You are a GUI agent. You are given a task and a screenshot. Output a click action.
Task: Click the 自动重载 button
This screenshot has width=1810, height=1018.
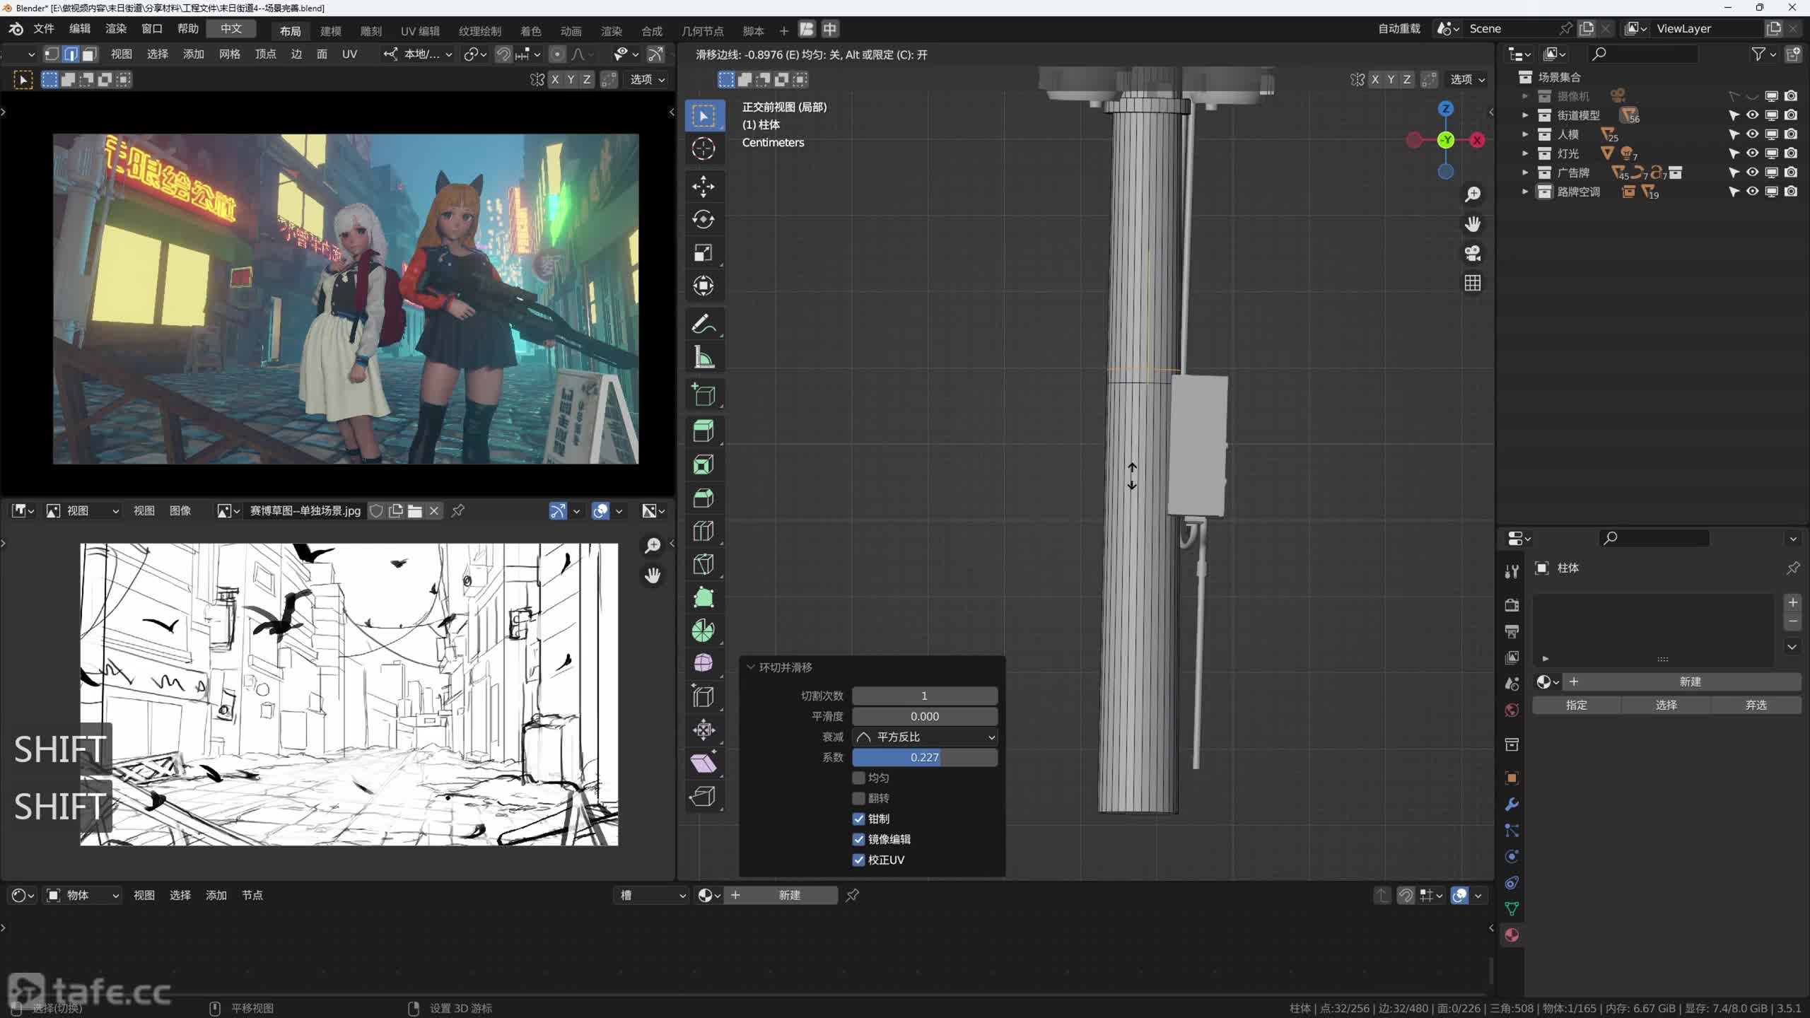coord(1399,29)
